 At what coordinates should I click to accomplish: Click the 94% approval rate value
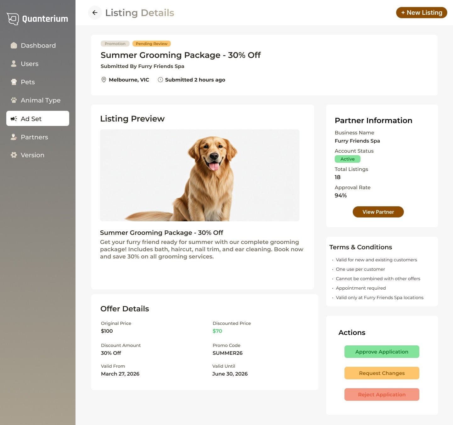341,195
